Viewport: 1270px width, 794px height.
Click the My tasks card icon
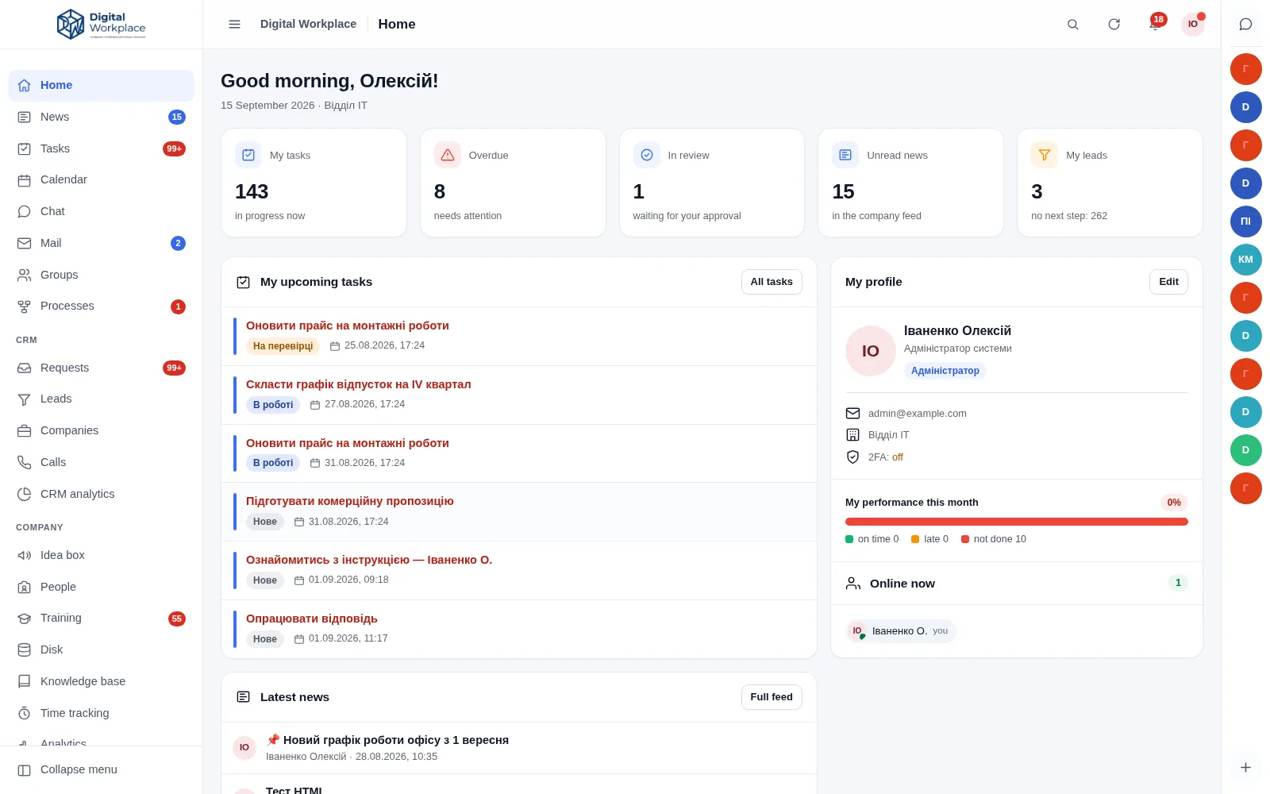tap(248, 155)
